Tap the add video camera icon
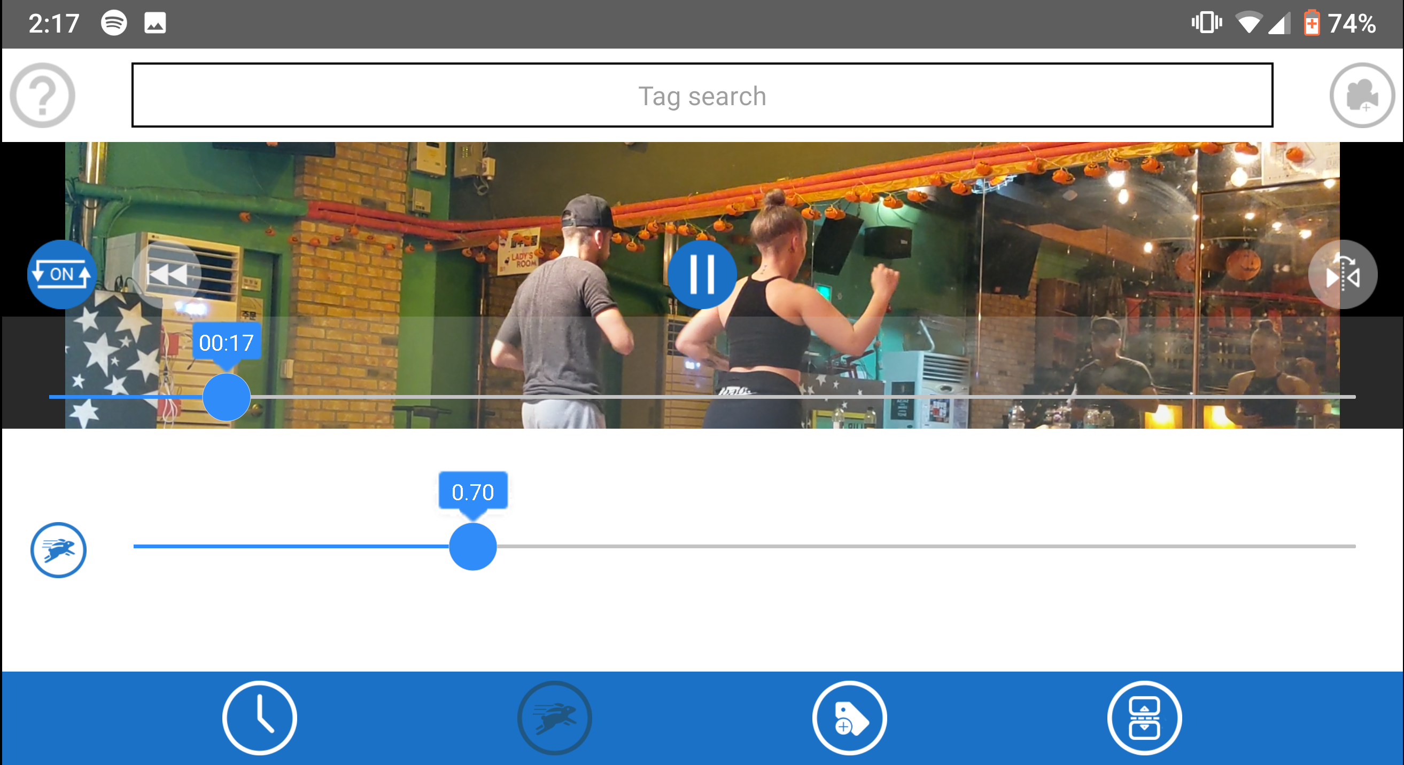 [1361, 95]
